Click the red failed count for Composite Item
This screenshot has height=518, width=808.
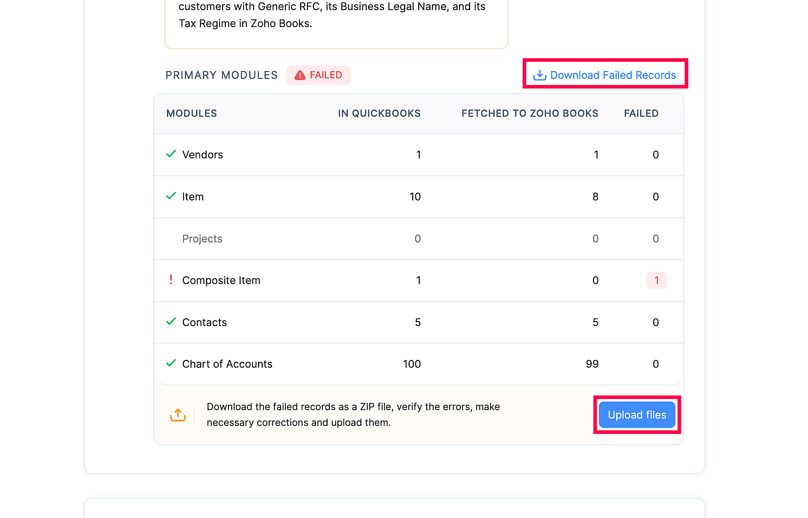tap(656, 280)
